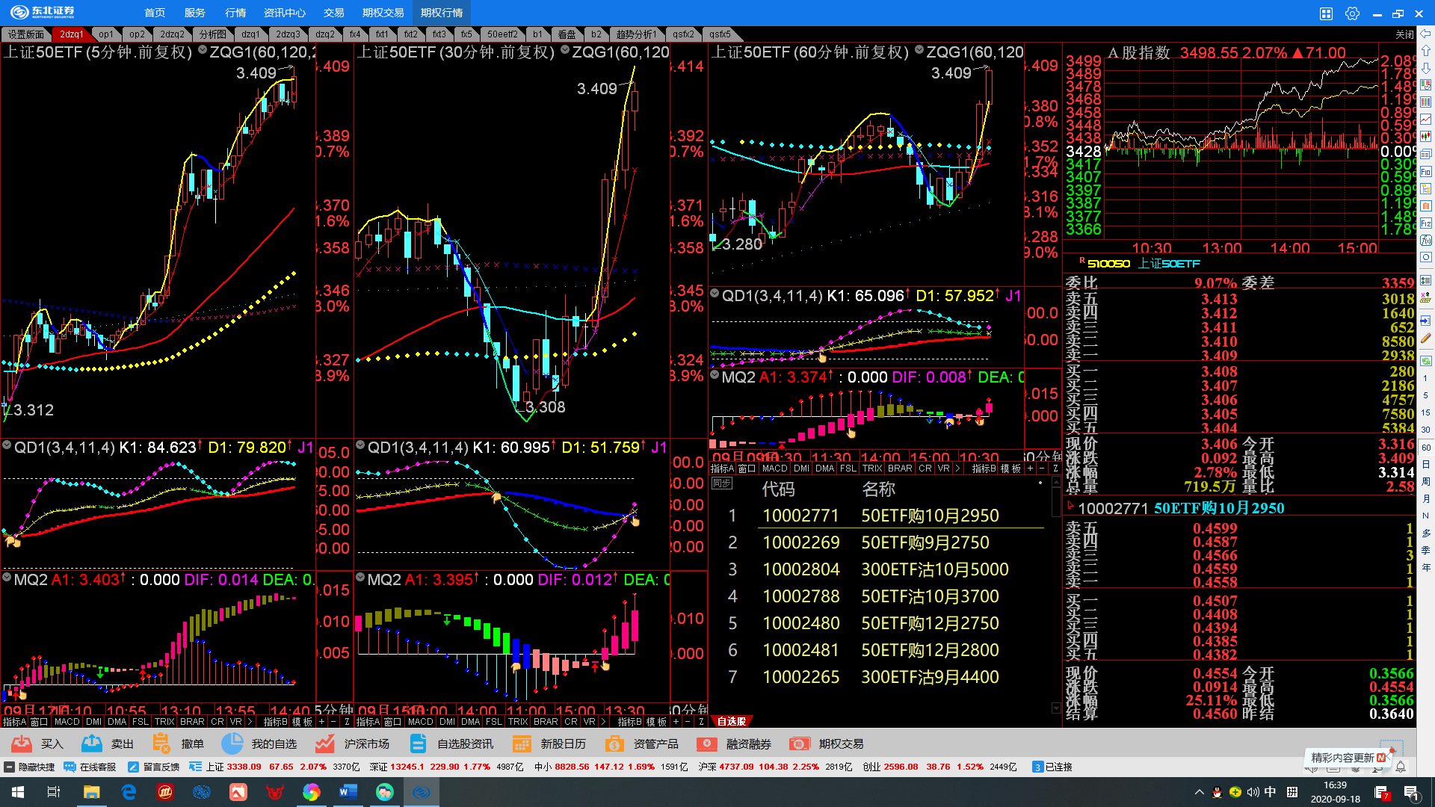This screenshot has height=807, width=1435.
Task: Click the 在线客服 chat icon
Action: [70, 767]
